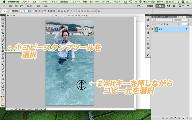Image resolution: width=192 pixels, height=120 pixels.
Task: Open the auto-select レイヤー dropdown
Action: (x=25, y=11)
